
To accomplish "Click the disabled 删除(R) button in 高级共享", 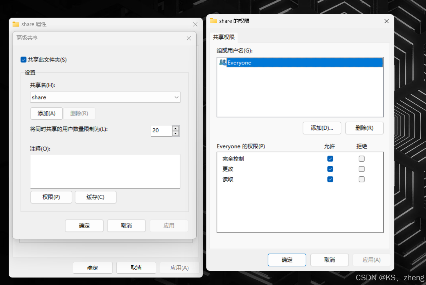I will click(x=79, y=113).
